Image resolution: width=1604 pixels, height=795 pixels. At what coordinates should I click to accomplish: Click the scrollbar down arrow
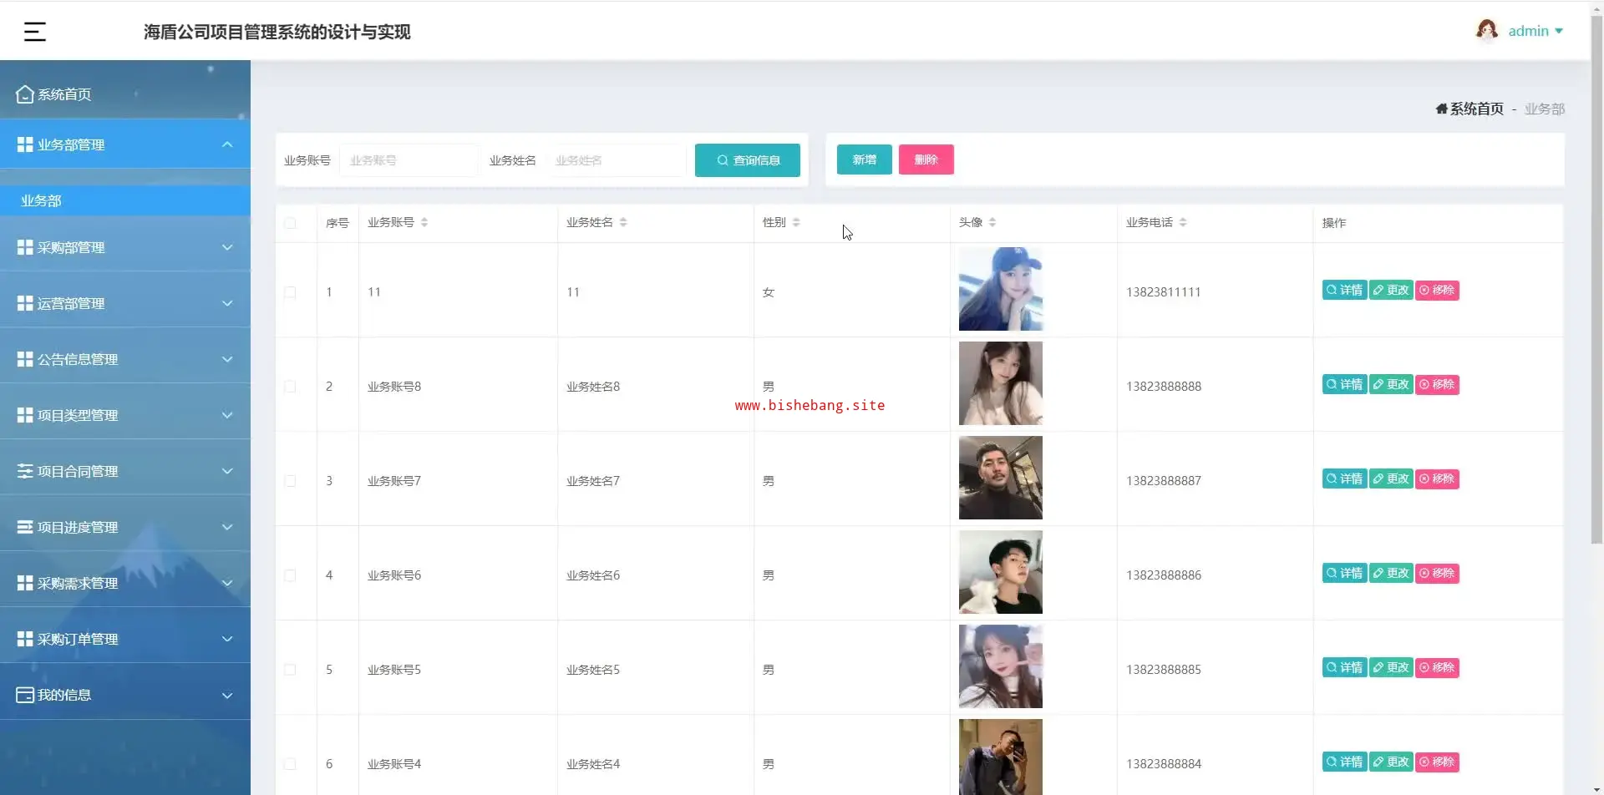click(1596, 788)
